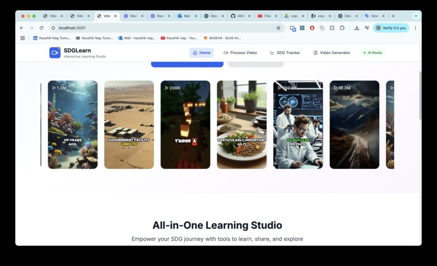437x266 pixels.
Task: Open the media controls toolbar icon
Action: [x=367, y=28]
